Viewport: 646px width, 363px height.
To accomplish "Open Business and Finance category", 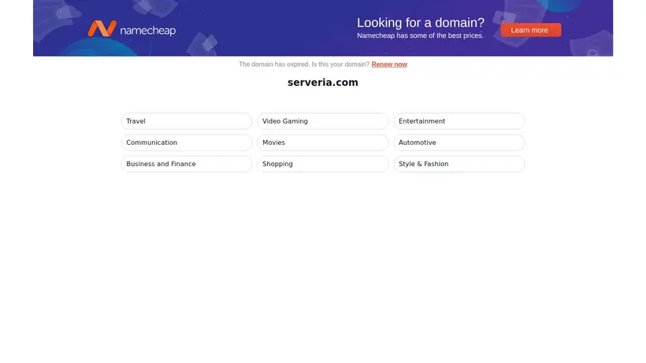I will [x=186, y=164].
